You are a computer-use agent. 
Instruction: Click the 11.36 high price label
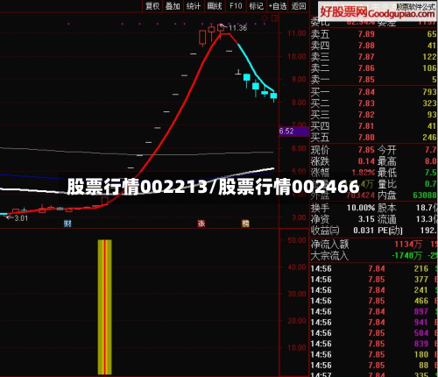click(x=237, y=28)
